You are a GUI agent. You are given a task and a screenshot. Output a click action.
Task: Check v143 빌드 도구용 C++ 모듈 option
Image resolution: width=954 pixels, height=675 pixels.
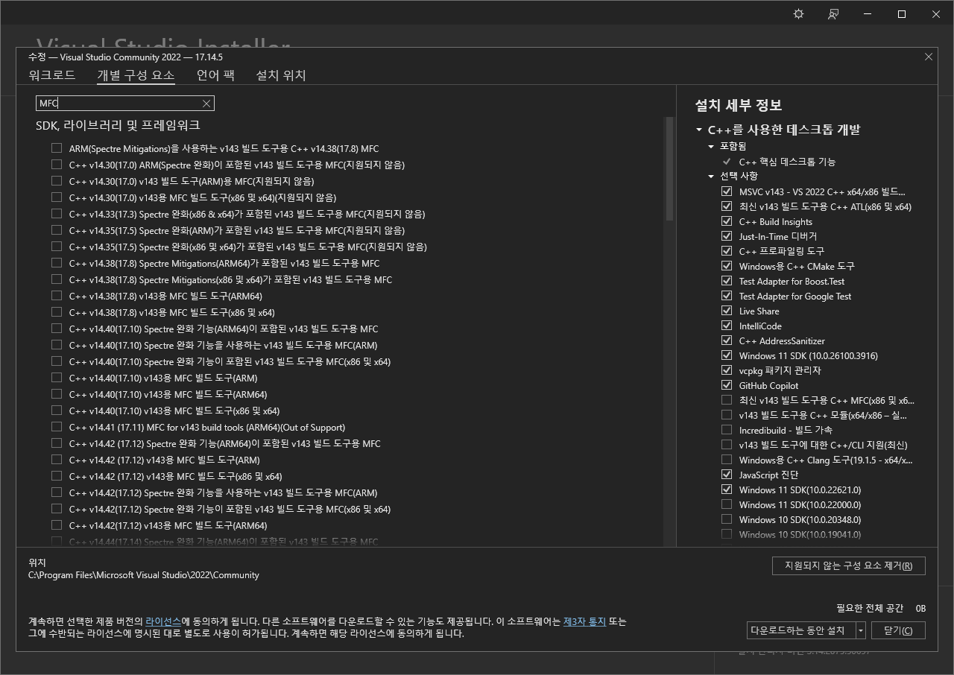pos(727,415)
